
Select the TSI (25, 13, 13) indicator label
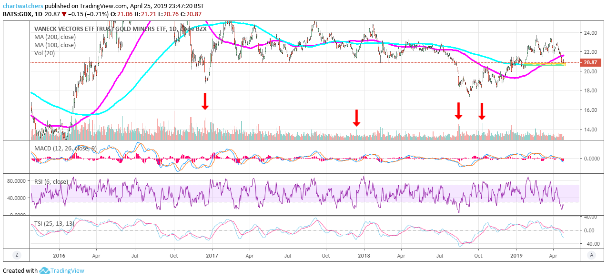tap(53, 224)
